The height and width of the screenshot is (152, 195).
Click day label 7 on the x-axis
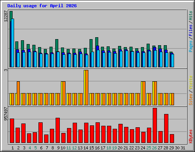point(47,148)
